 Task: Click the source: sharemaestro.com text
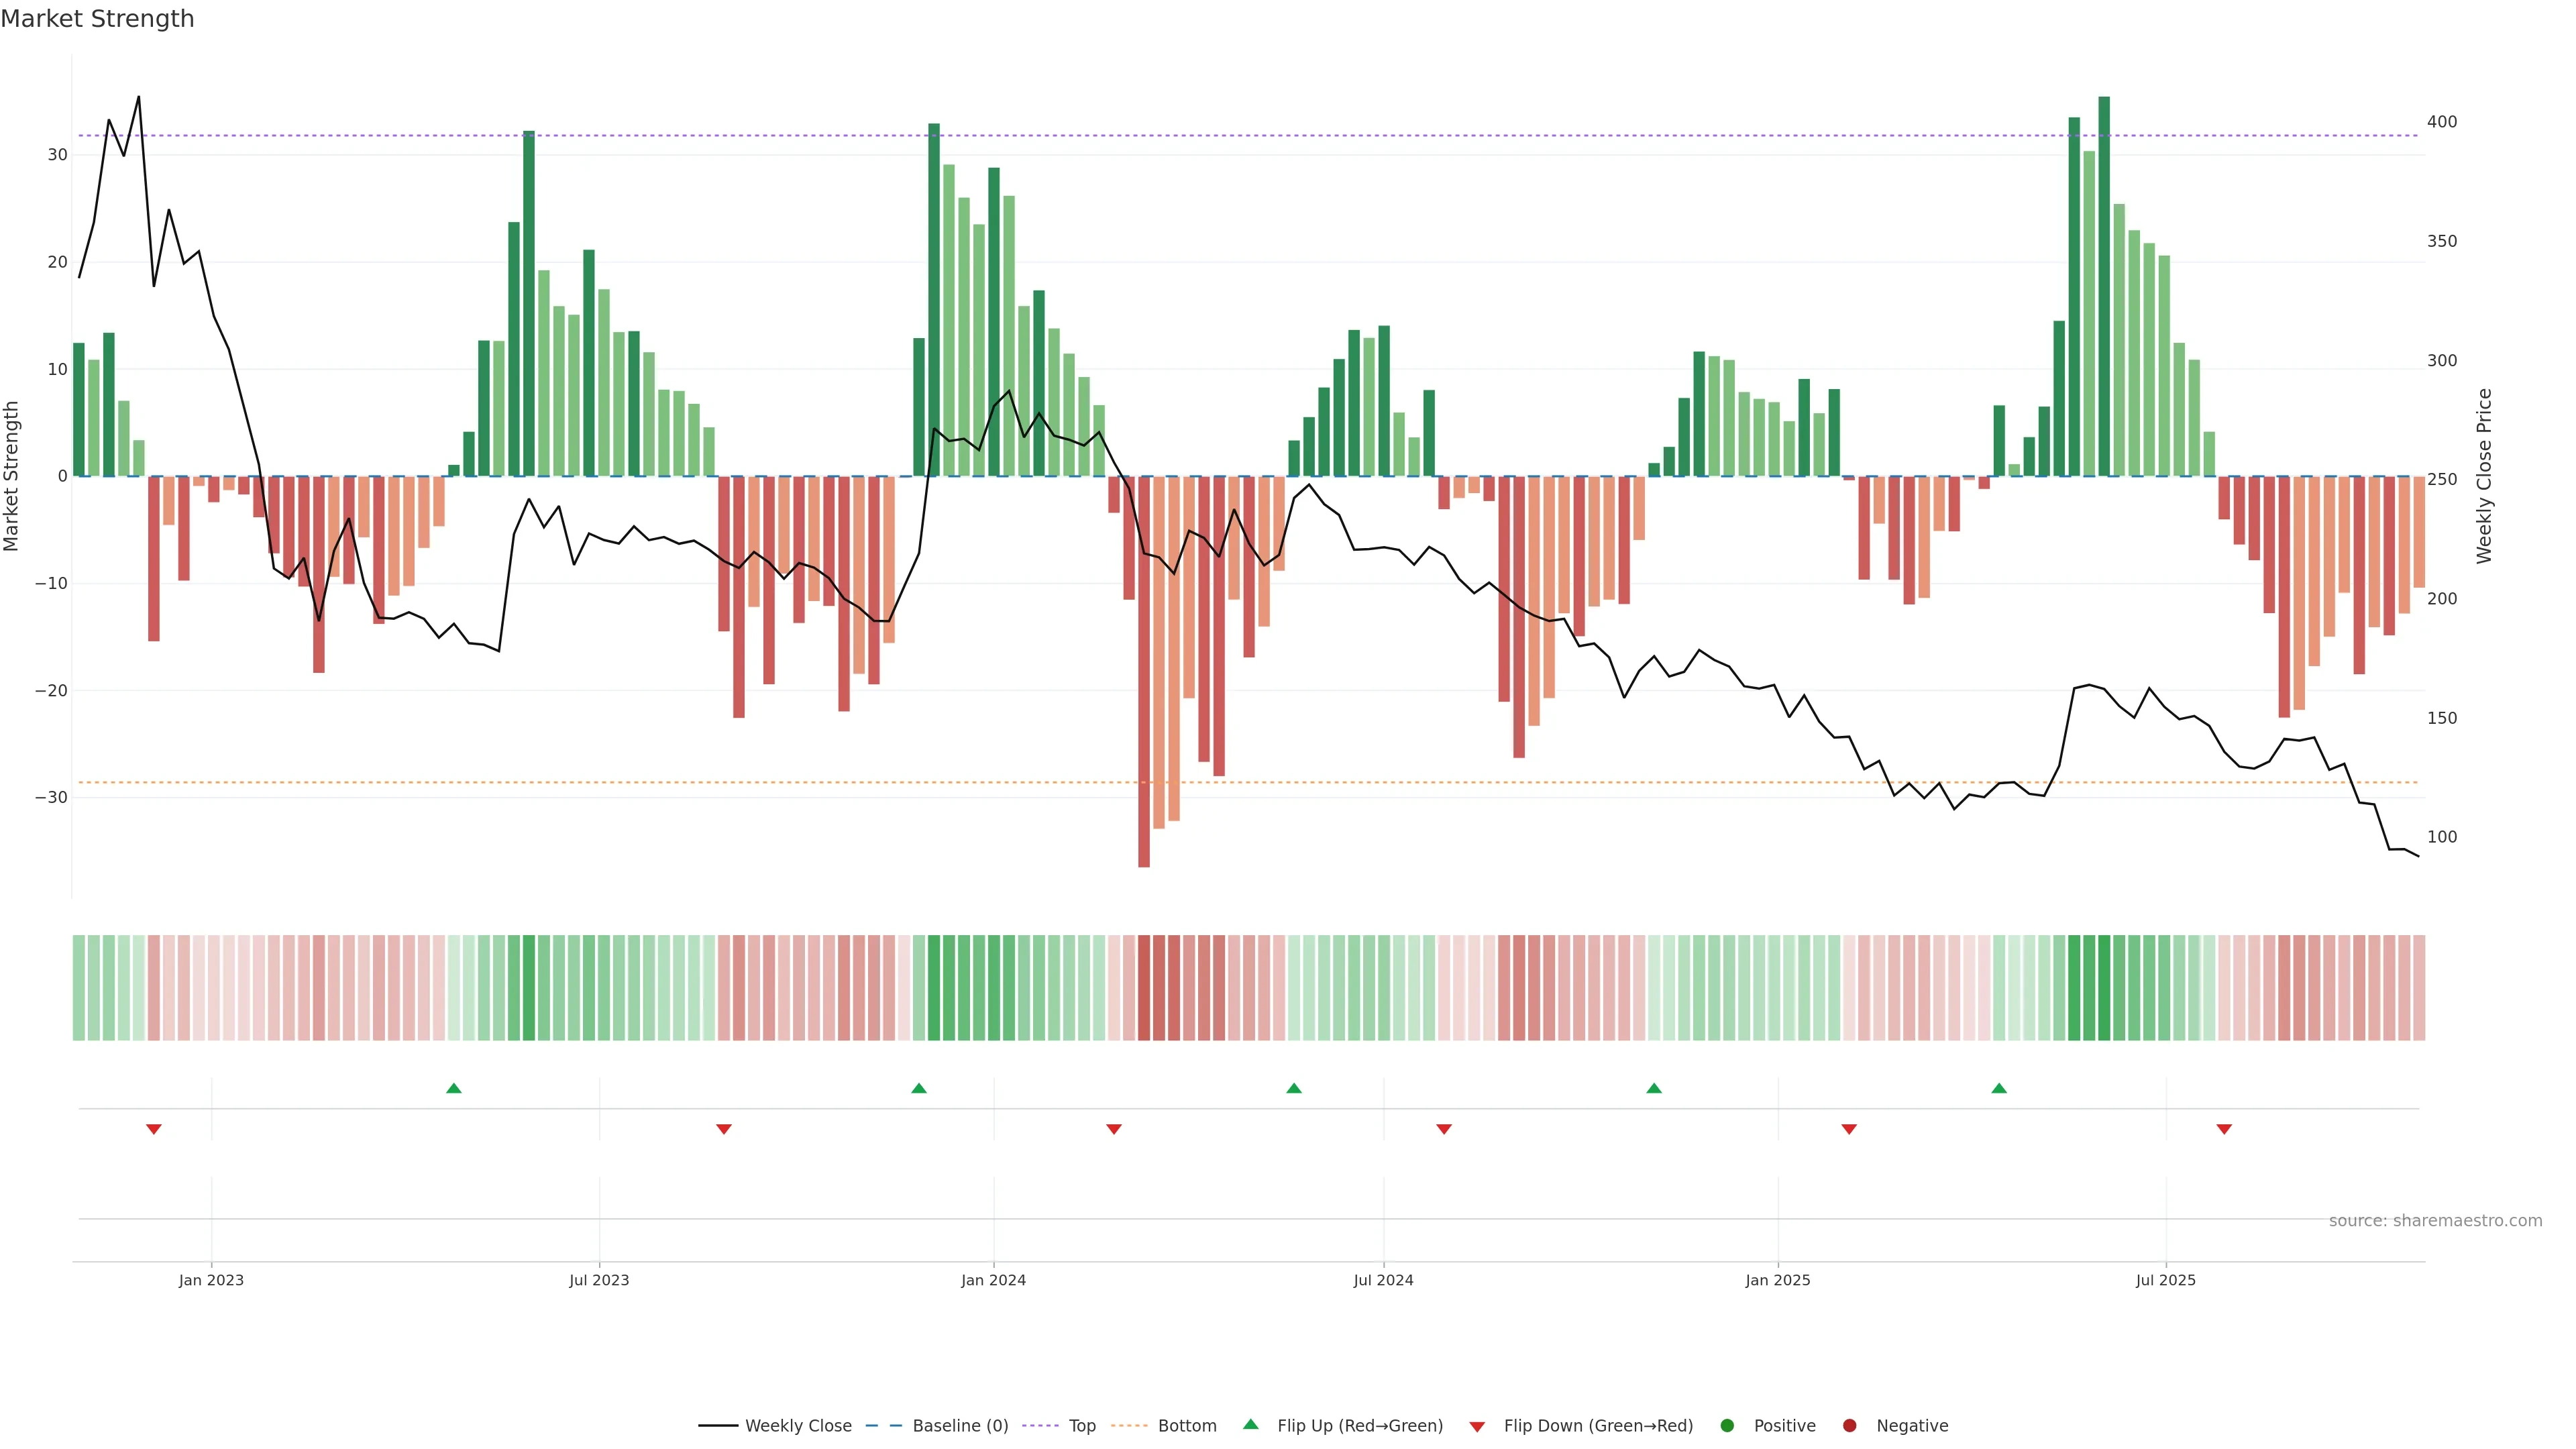pyautogui.click(x=2435, y=1220)
